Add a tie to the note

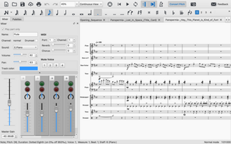[x=130, y=12]
